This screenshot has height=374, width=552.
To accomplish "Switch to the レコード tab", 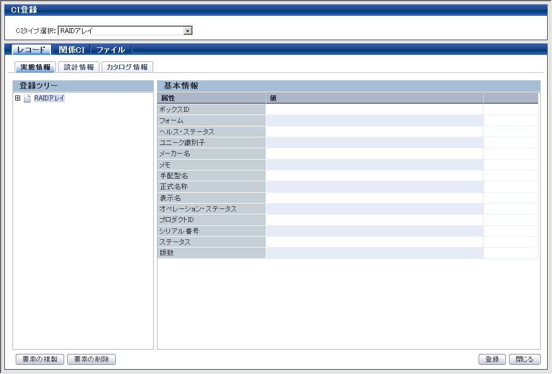I will click(x=31, y=50).
